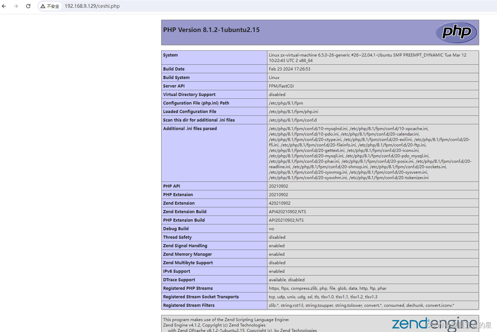Click Registered Stream Filters label

[x=189, y=305]
